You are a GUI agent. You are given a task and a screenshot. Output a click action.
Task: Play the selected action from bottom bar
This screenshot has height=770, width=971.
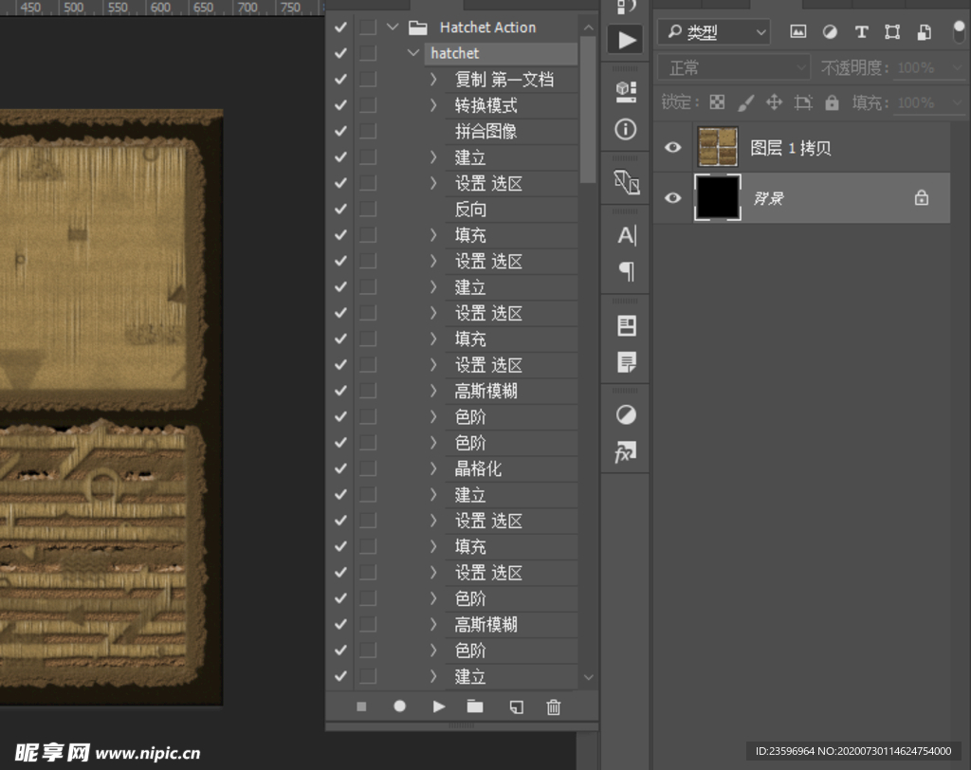[x=438, y=706]
